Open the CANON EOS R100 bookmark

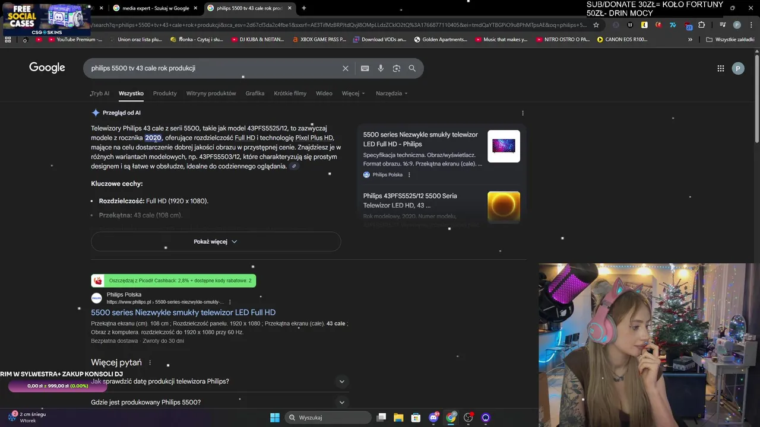(x=622, y=40)
